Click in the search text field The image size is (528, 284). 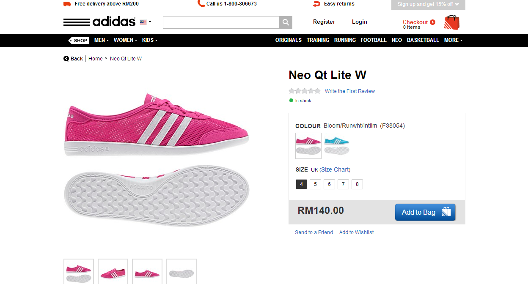click(221, 22)
